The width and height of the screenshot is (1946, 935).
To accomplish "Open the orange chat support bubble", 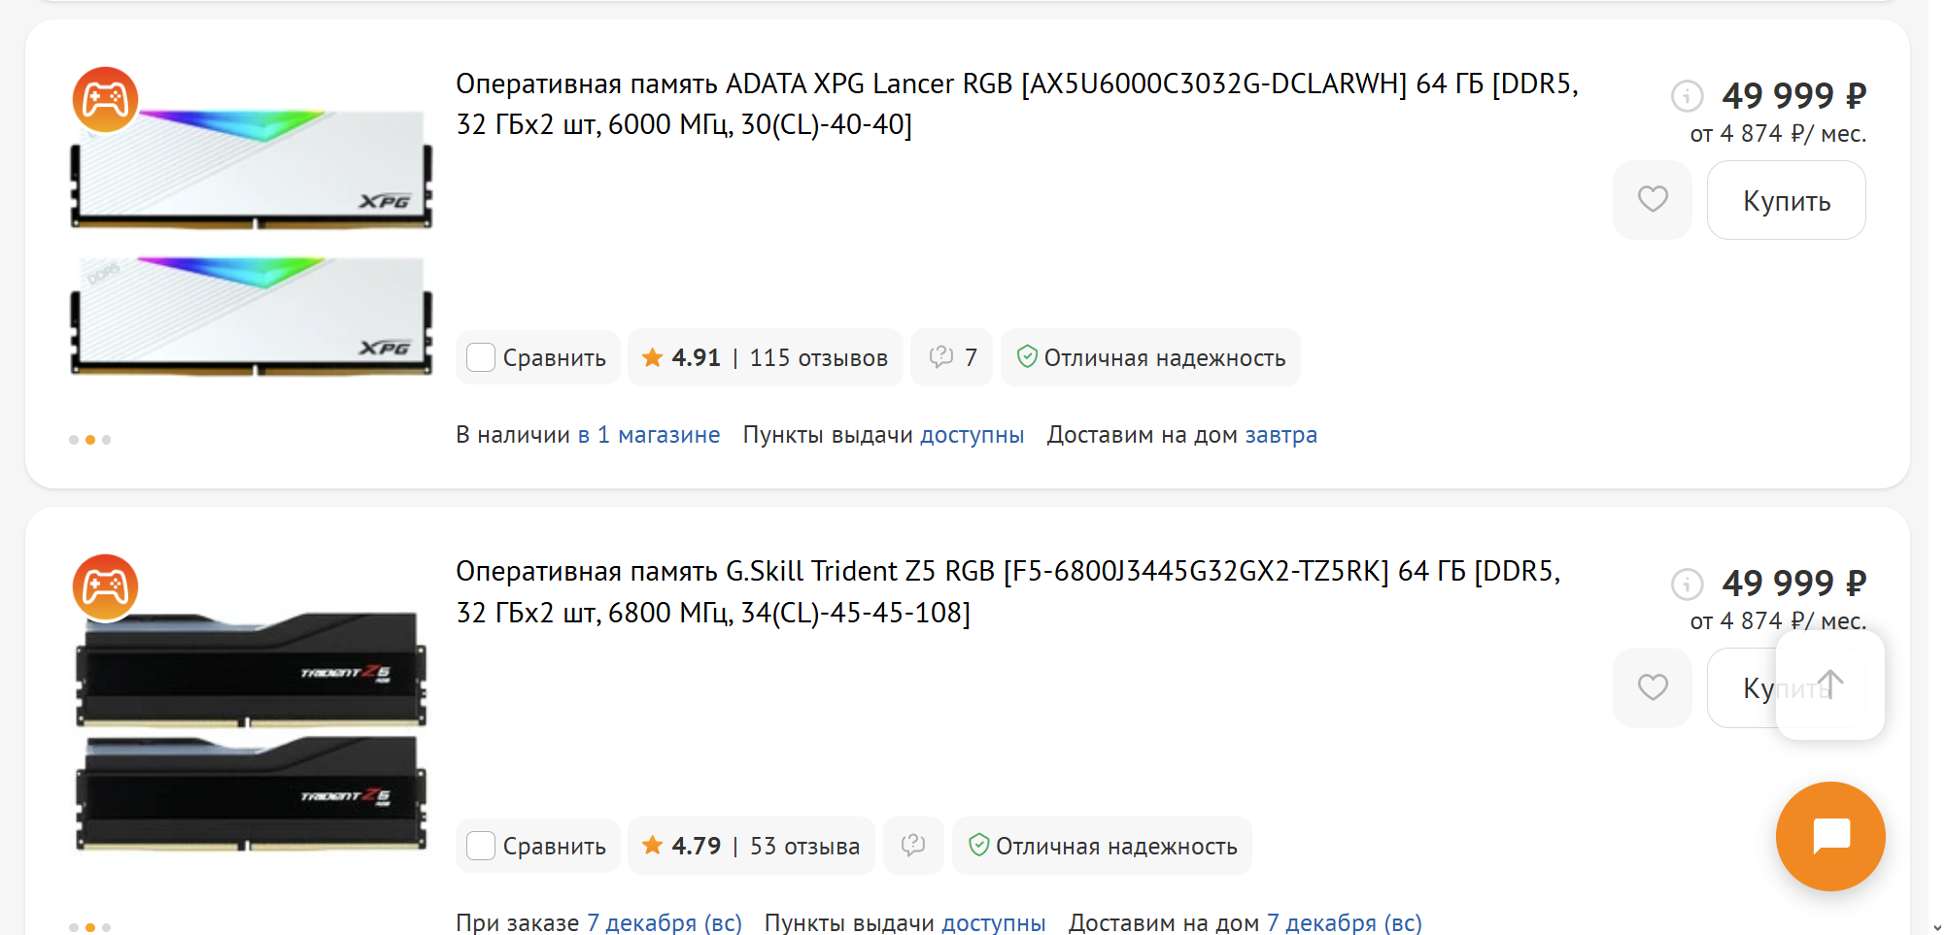I will click(x=1829, y=836).
